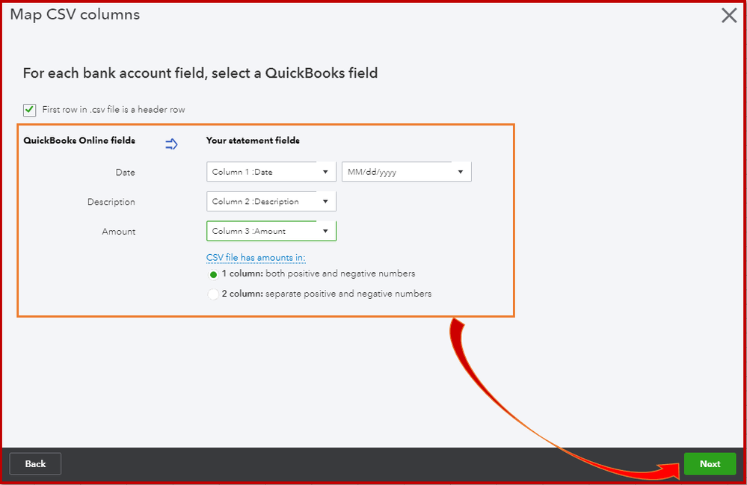Screen dimensions: 747x485
Task: Close the Map CSV columns dialog
Action: (729, 15)
